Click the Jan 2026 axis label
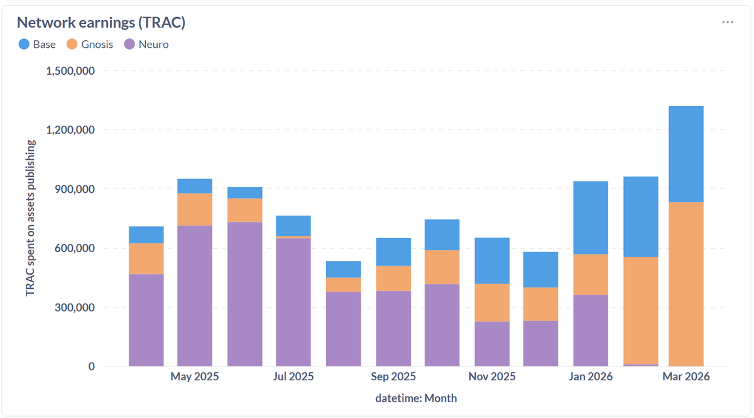Screen dimensions: 754x418 click(x=592, y=376)
